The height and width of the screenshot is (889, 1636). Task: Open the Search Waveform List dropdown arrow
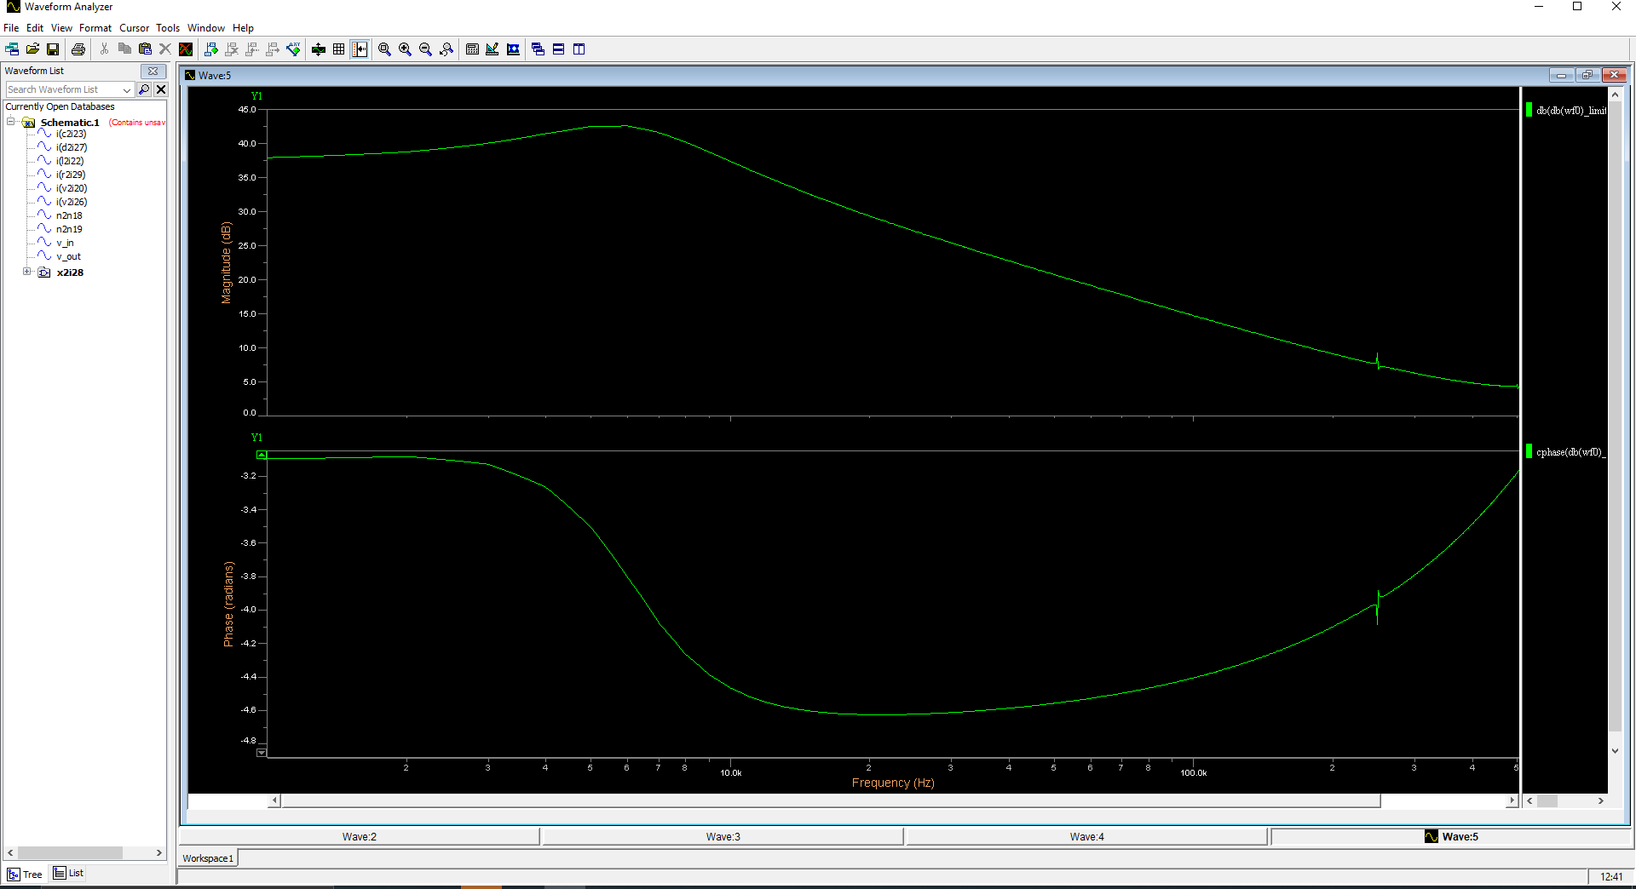point(127,89)
